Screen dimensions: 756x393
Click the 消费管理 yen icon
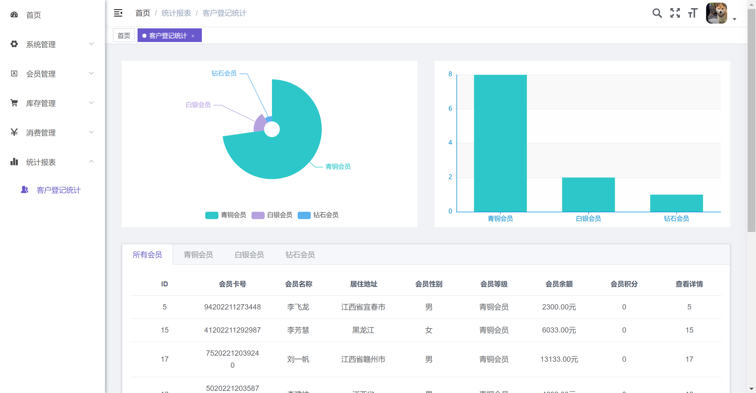(14, 132)
